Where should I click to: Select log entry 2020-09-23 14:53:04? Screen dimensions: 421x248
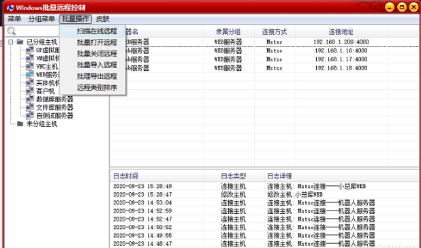pos(142,202)
